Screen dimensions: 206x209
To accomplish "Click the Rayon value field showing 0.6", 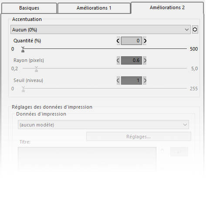I will pyautogui.click(x=132, y=60).
